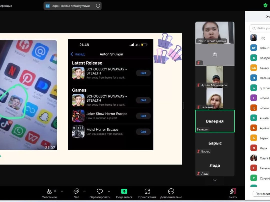The image size is (270, 202).
Task: Click the green security shield icon
Action: (x=265, y=5)
